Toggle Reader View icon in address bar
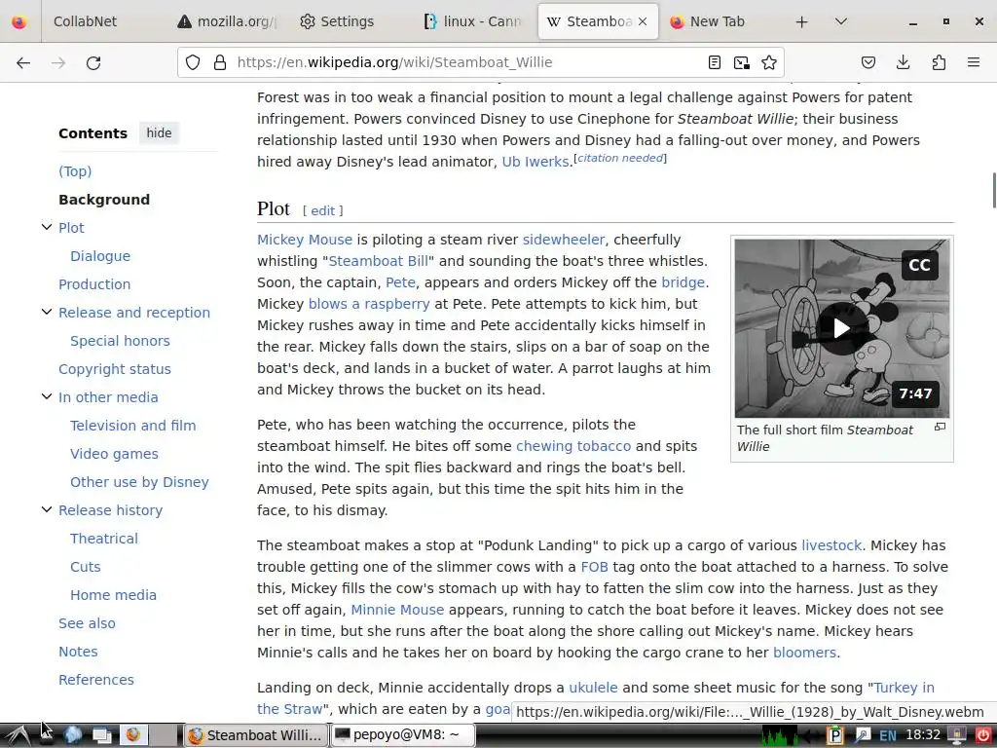 pyautogui.click(x=714, y=62)
